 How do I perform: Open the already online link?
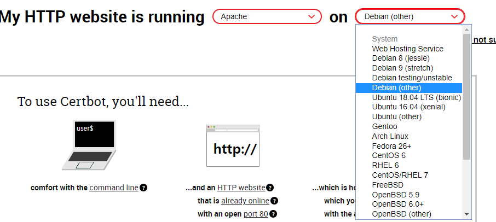245,201
